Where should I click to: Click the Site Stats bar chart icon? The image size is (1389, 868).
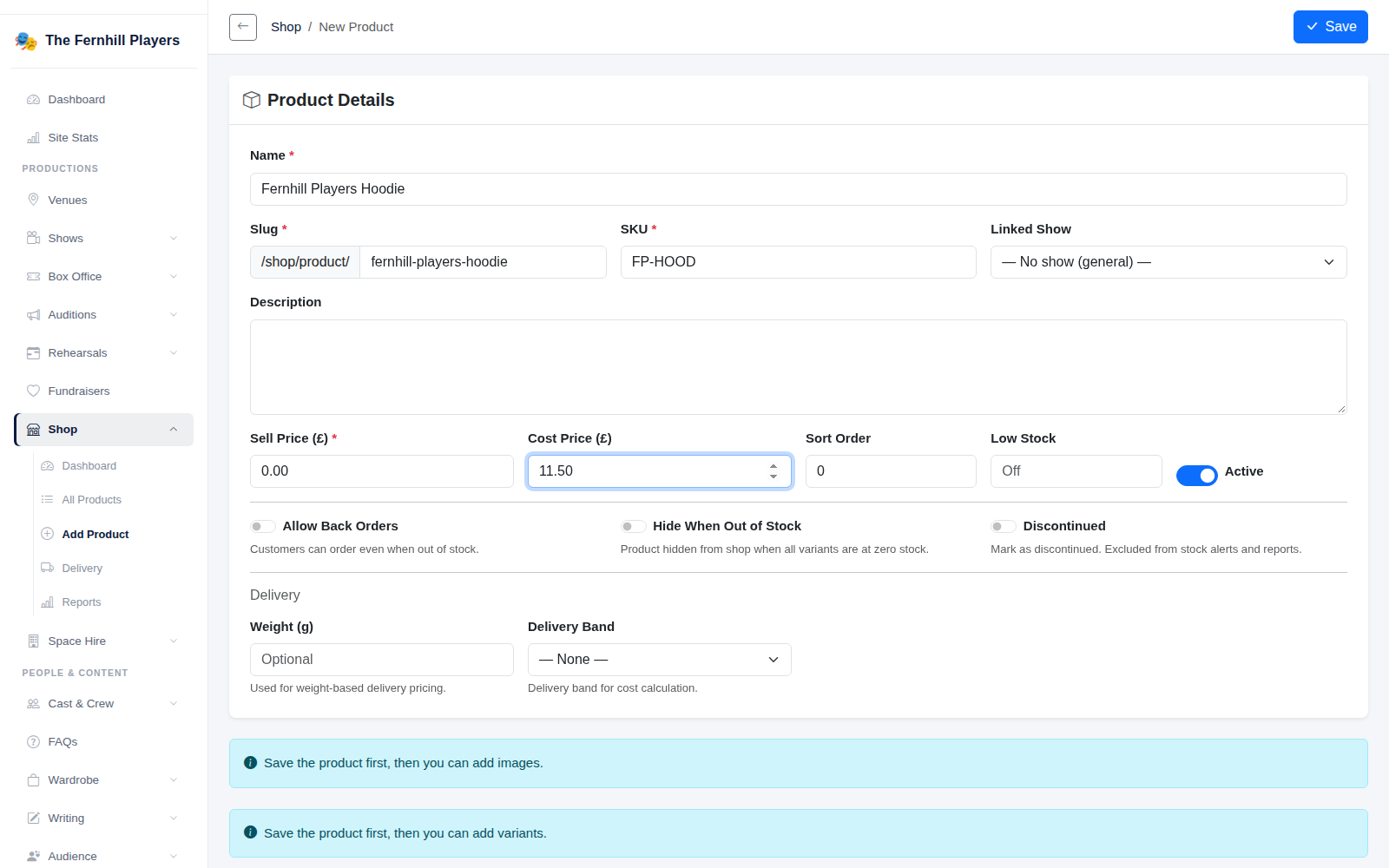click(34, 138)
